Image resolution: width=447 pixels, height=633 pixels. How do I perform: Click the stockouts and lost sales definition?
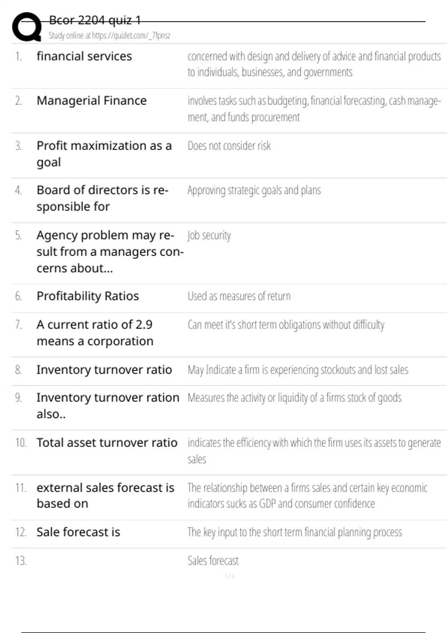coord(298,370)
